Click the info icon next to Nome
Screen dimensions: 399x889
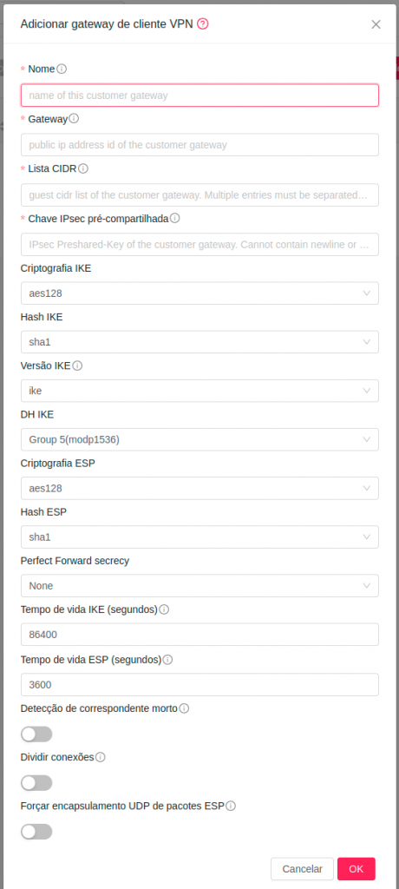pos(62,69)
